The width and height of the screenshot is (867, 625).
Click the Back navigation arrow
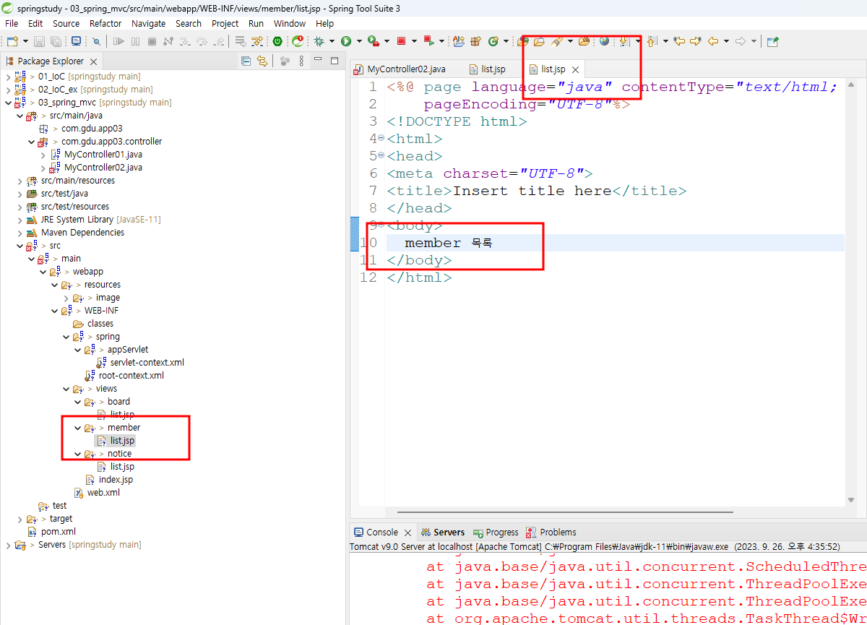point(713,41)
